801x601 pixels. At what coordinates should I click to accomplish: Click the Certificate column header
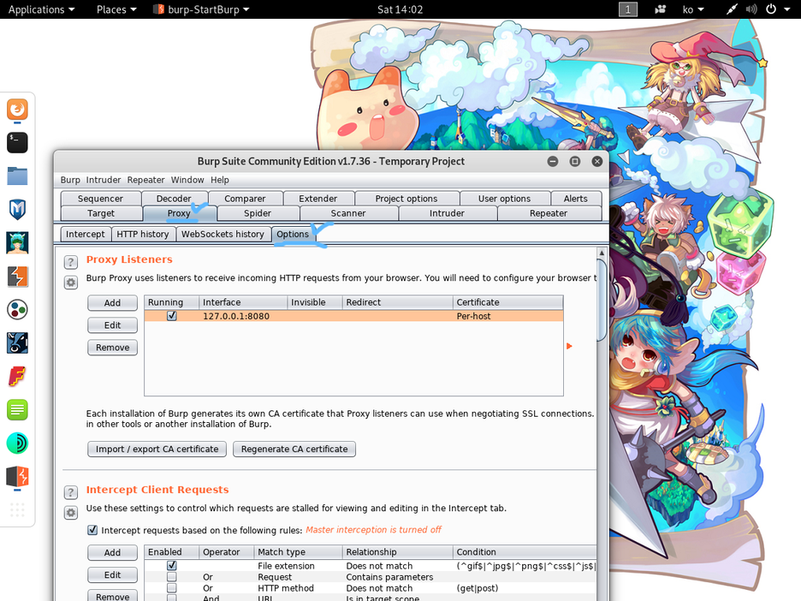(x=507, y=302)
